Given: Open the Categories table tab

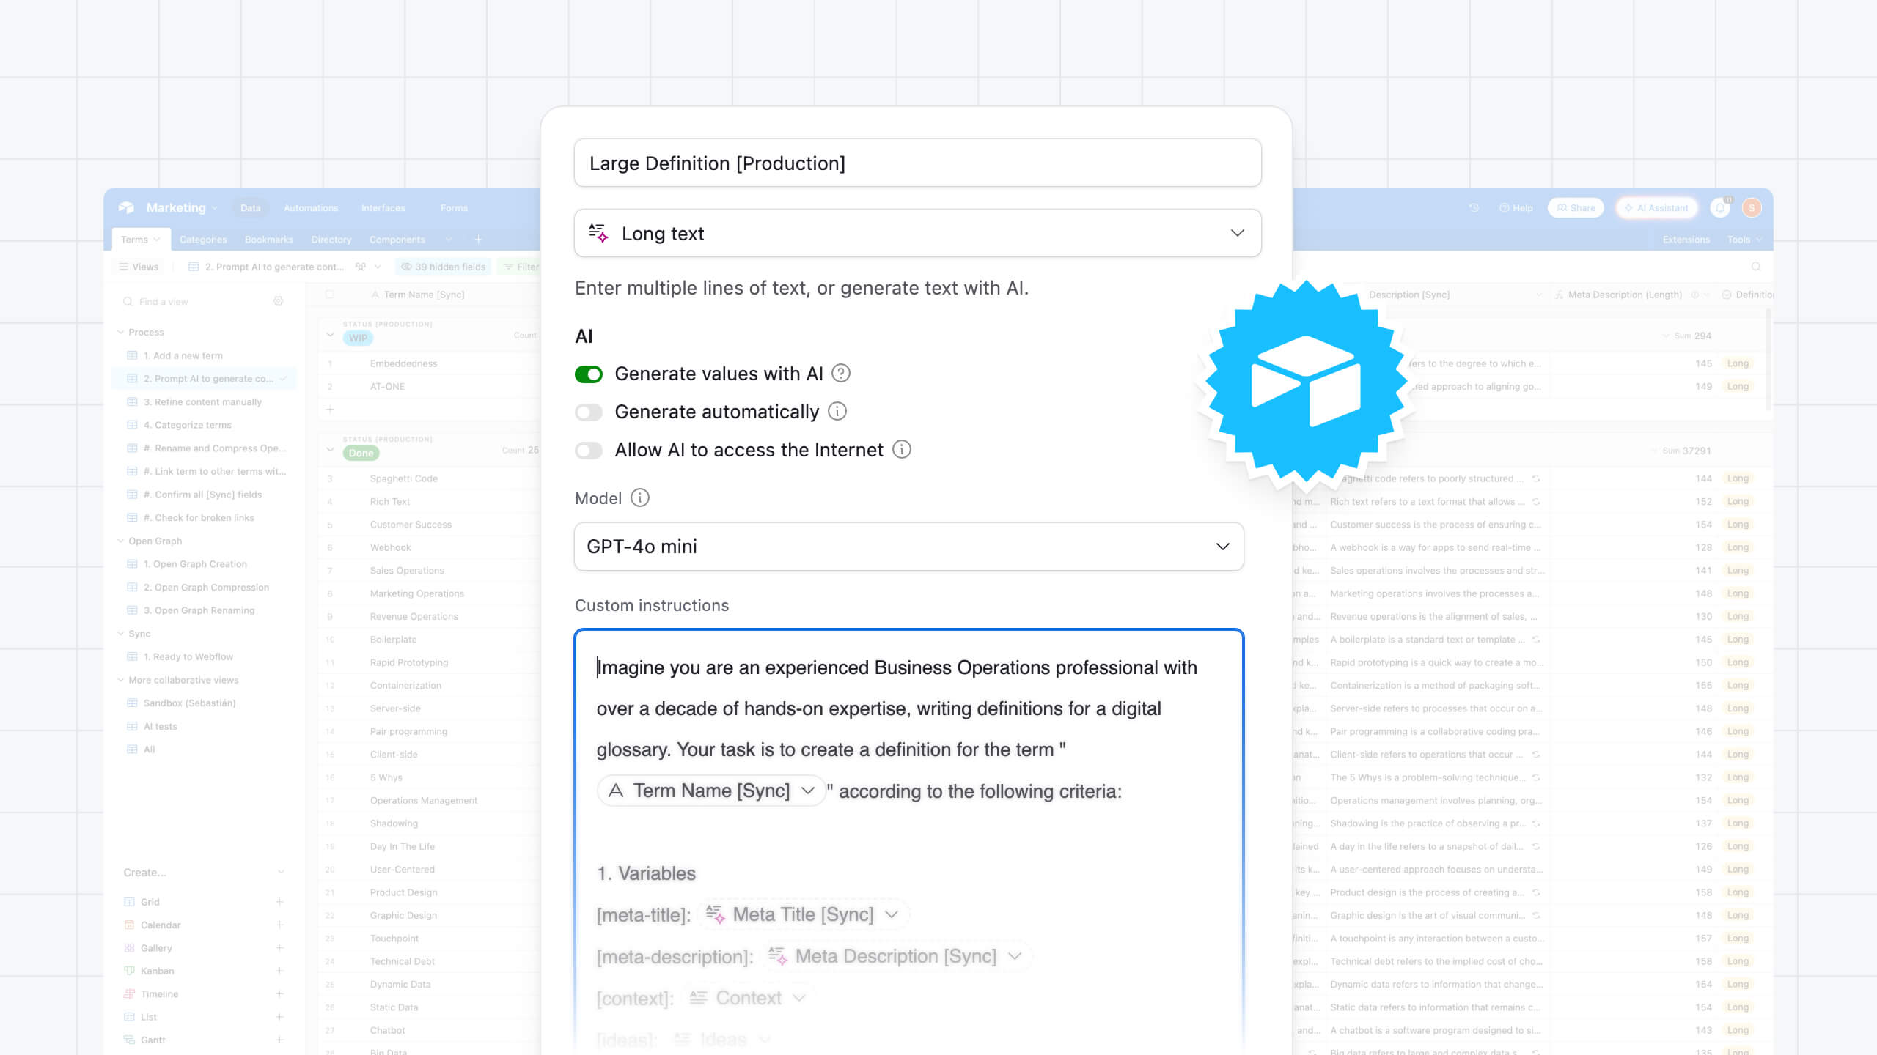Looking at the screenshot, I should pos(203,240).
